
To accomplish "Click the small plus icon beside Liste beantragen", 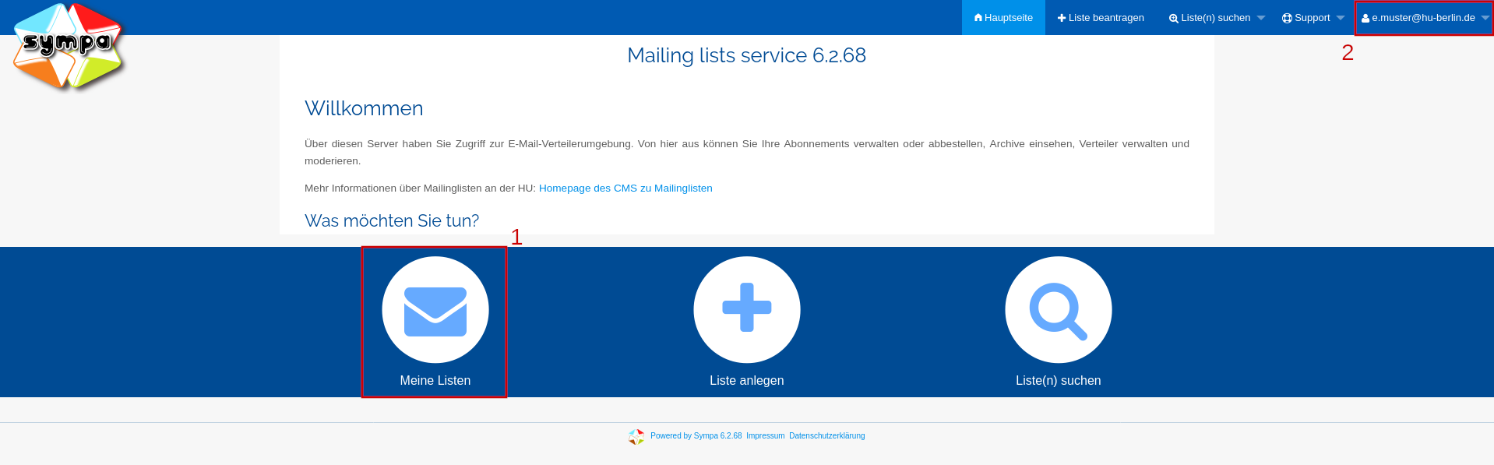I will pos(1062,18).
